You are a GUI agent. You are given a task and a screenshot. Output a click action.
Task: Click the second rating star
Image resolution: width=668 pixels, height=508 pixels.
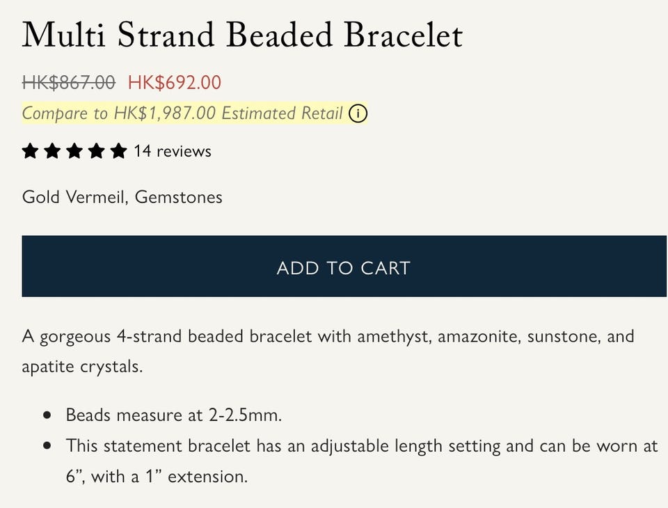tap(52, 151)
